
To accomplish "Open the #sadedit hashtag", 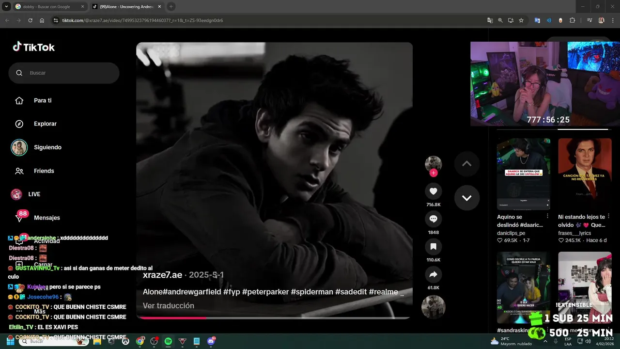I will [351, 292].
